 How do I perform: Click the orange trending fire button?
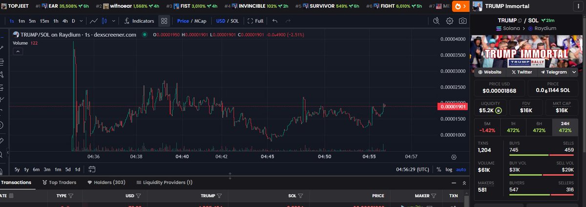[460, 6]
